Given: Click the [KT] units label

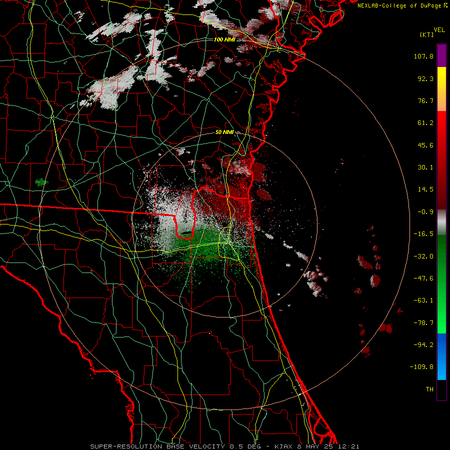Looking at the screenshot, I should [x=426, y=34].
